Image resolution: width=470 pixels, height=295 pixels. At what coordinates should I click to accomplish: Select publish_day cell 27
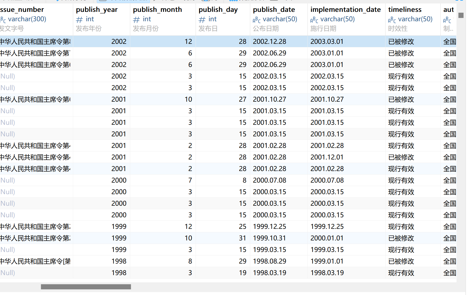pyautogui.click(x=223, y=99)
